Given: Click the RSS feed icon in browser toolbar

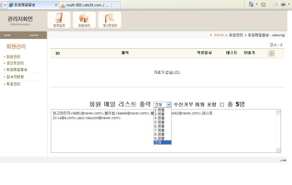Looking at the screenshot, I should point(264,4).
